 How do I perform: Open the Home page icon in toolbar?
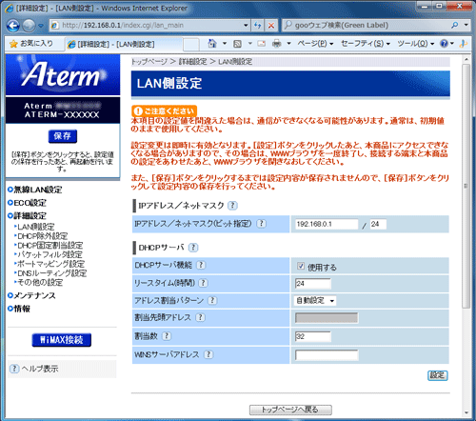point(212,44)
